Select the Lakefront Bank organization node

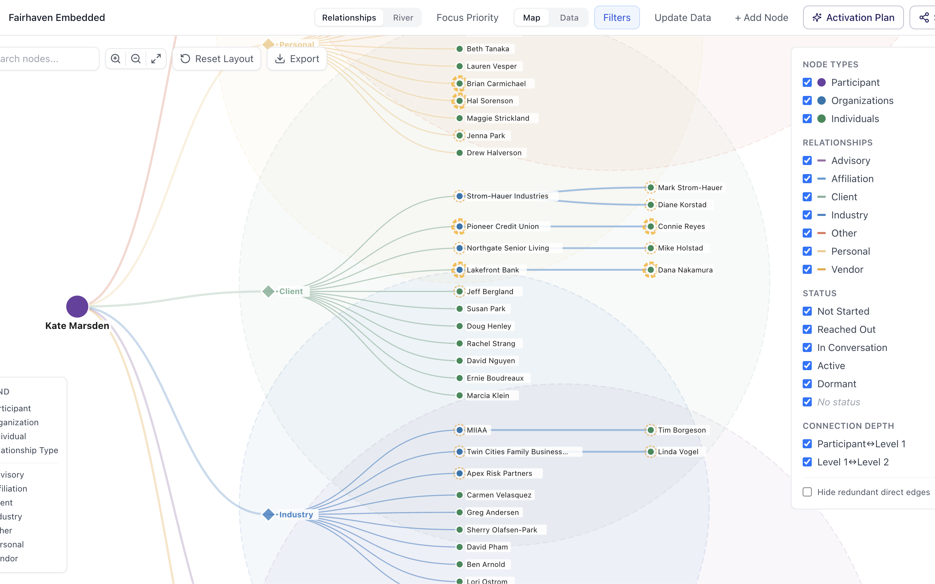[459, 270]
